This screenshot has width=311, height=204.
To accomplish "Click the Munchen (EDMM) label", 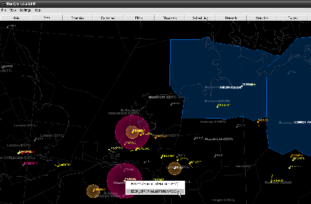I will [278, 182].
